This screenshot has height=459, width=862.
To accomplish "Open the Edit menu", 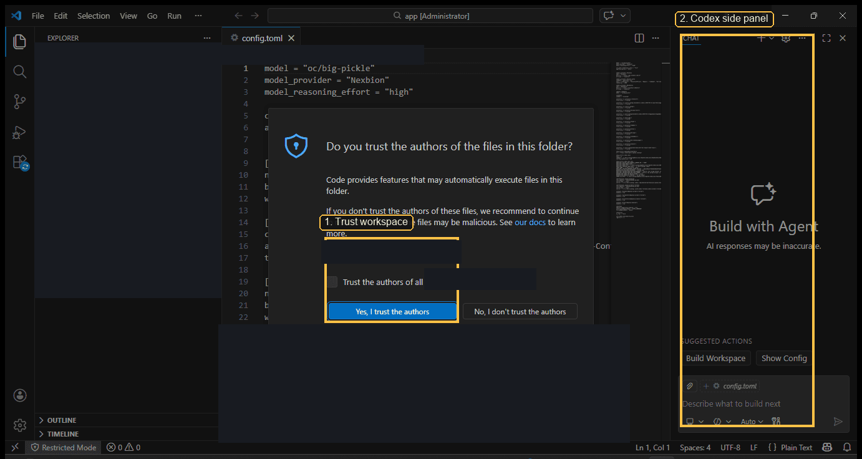I will click(61, 16).
